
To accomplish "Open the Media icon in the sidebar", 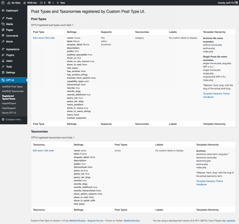I will coord(3,24).
